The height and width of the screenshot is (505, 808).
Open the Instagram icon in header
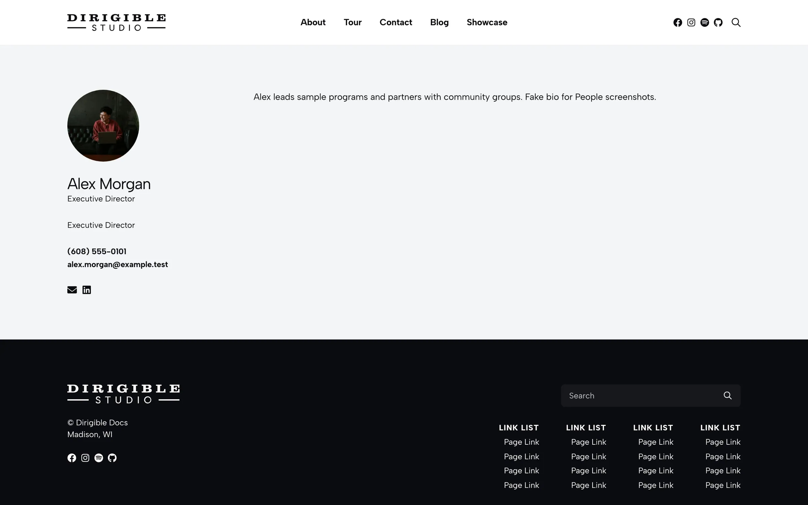click(x=691, y=23)
